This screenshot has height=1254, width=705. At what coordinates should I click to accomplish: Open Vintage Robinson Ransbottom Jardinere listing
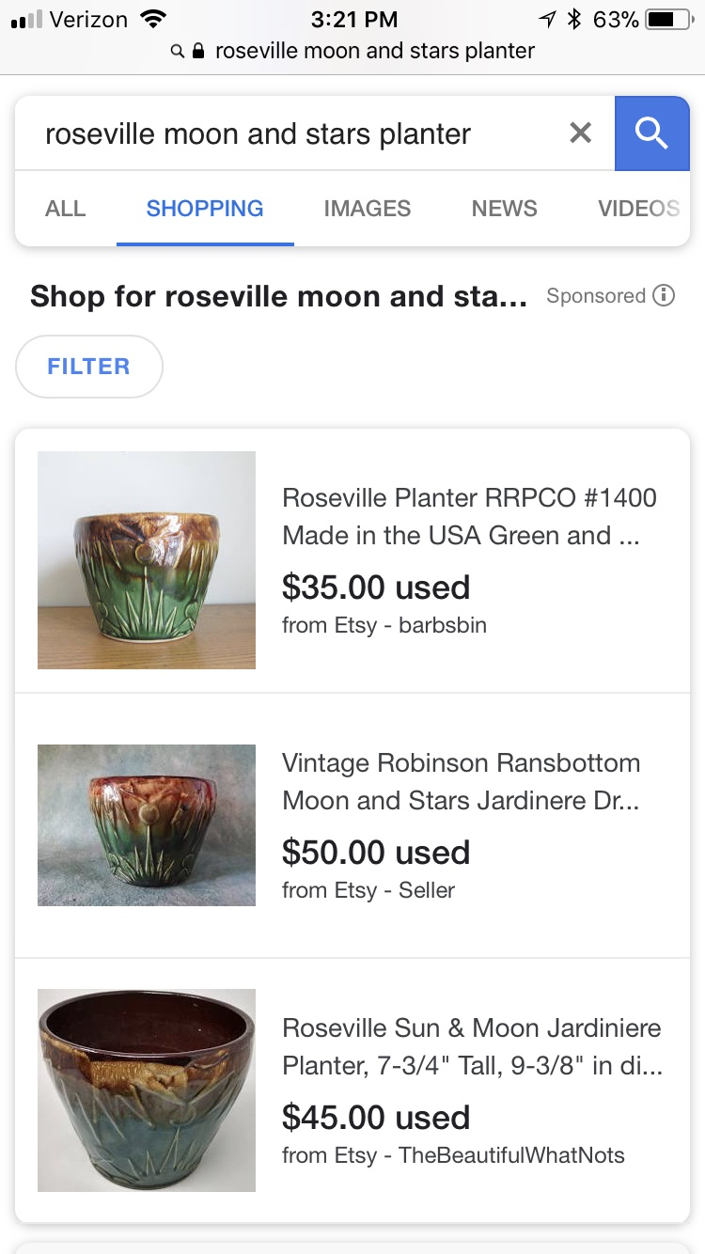pos(461,781)
